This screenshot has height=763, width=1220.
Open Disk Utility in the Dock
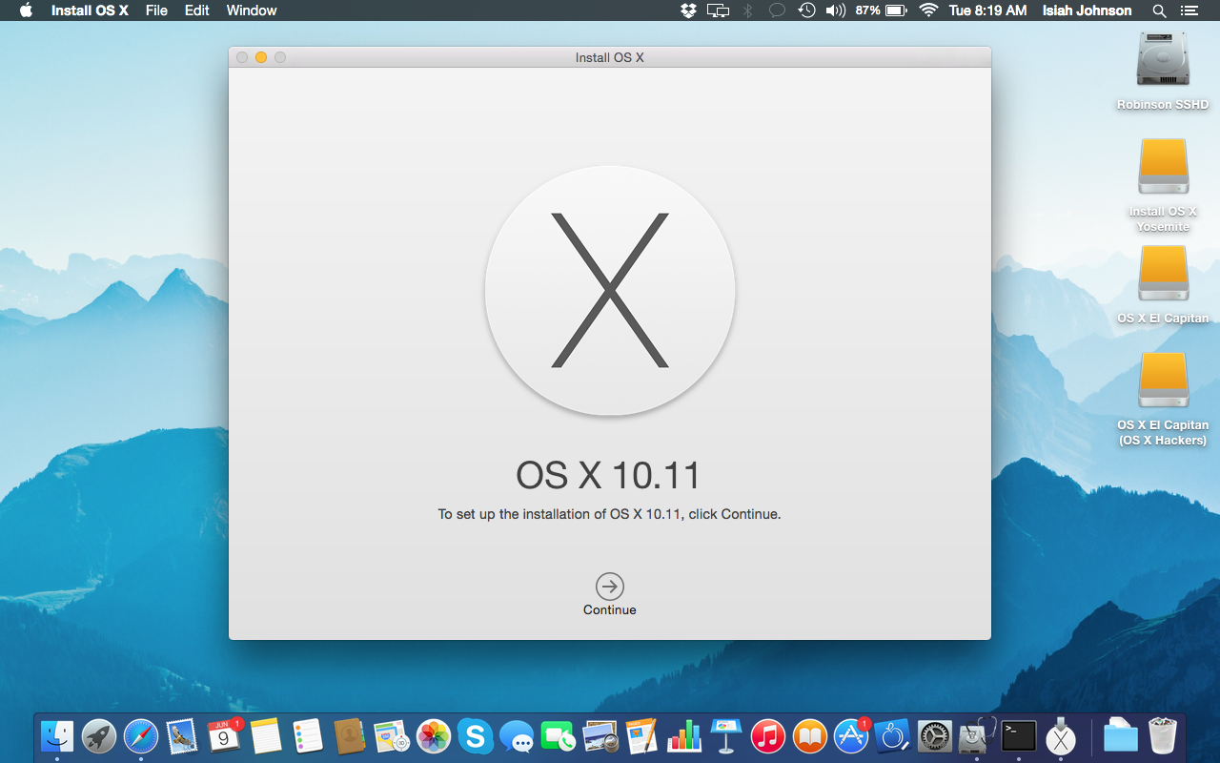(977, 735)
